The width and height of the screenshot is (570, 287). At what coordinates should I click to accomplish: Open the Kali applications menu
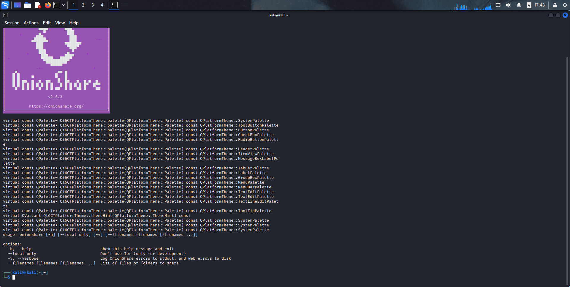pyautogui.click(x=5, y=5)
